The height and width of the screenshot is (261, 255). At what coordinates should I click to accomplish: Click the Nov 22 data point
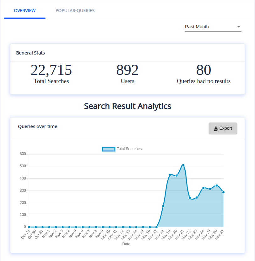tap(190, 198)
